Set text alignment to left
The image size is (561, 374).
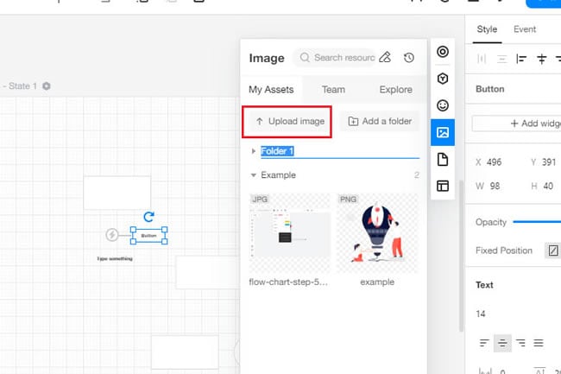484,343
